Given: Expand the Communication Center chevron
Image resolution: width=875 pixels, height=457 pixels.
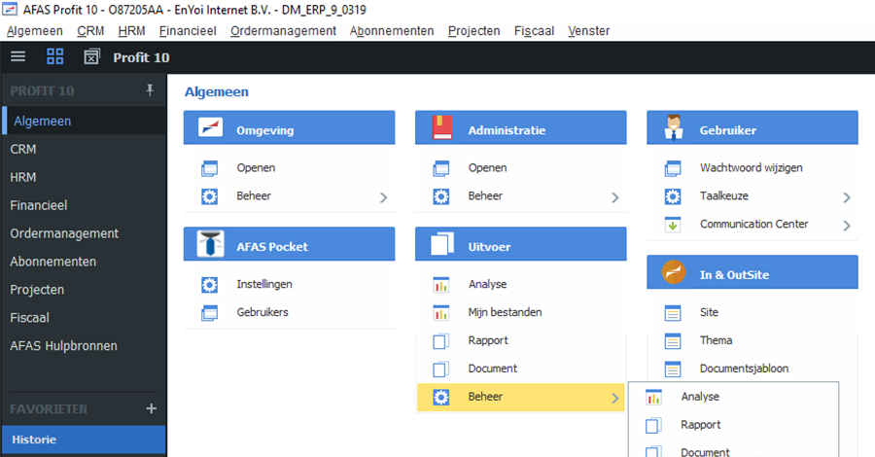Looking at the screenshot, I should click(847, 226).
